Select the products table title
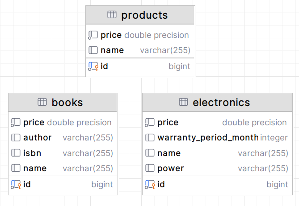 click(x=144, y=15)
